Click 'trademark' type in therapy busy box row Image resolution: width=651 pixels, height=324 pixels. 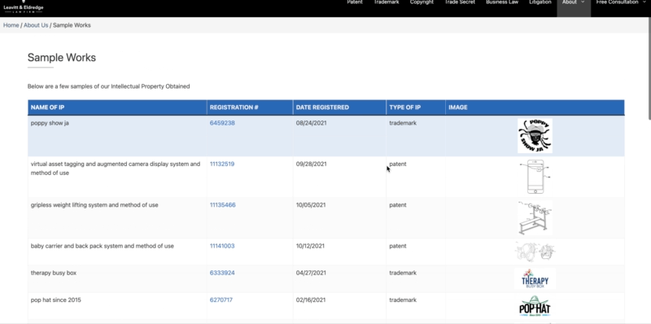pos(403,274)
